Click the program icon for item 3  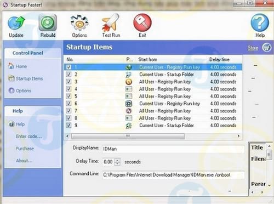129,82
